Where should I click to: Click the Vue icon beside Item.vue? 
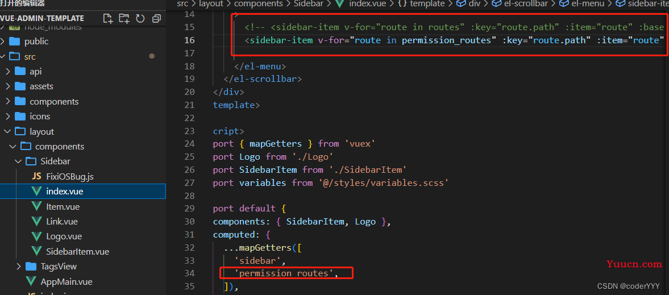tap(37, 207)
